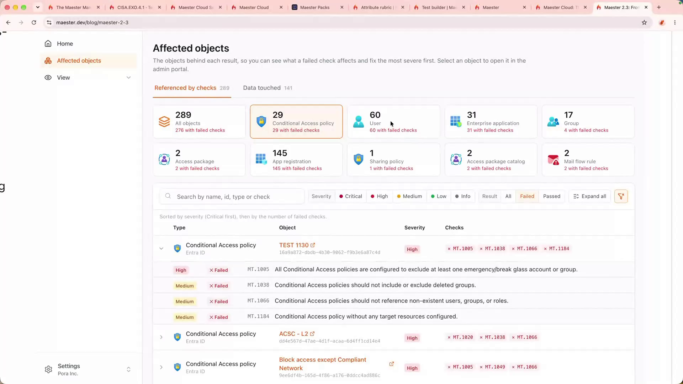Click the Severity column header
The width and height of the screenshot is (683, 384).
(x=414, y=228)
